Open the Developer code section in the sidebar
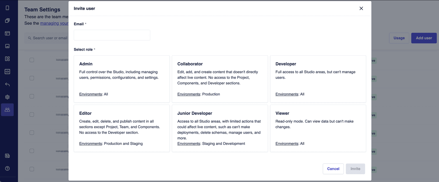 pos(7,72)
